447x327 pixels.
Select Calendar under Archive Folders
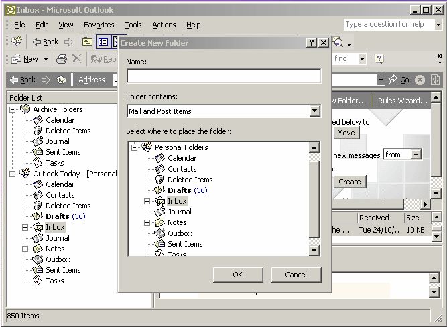click(x=60, y=120)
